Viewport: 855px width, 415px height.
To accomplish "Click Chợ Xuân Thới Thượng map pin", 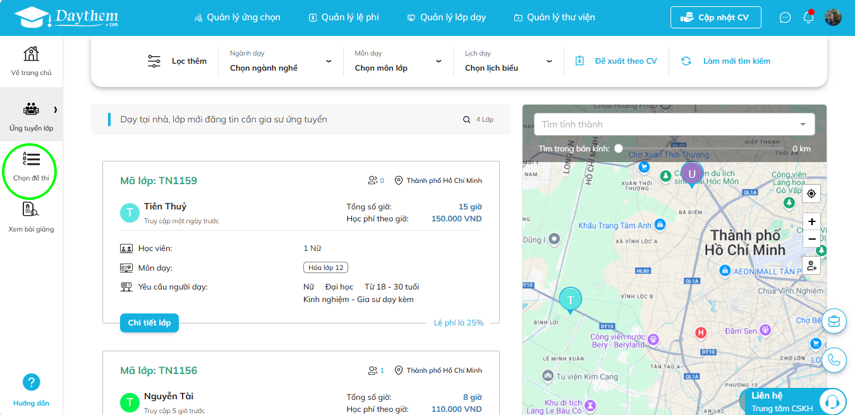I will (x=643, y=167).
